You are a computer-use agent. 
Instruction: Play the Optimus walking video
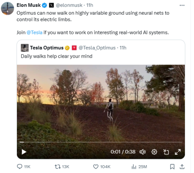coord(24,152)
